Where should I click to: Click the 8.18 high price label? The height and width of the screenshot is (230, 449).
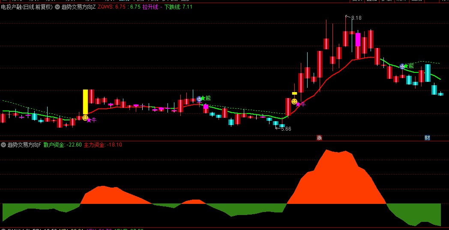pos(356,18)
